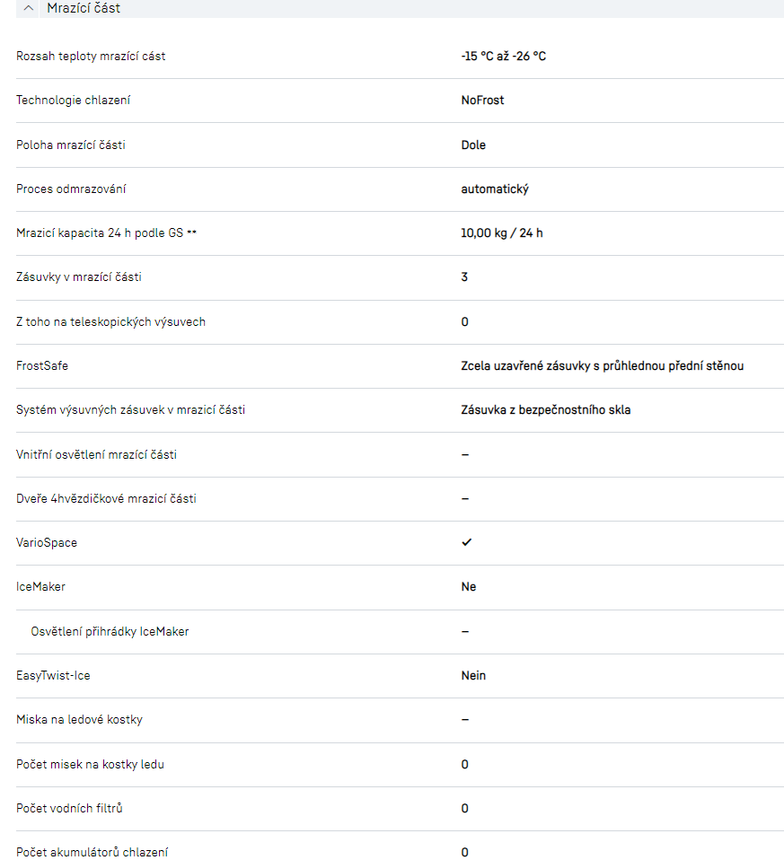Click the indented Osvětlení přihrádky IceMaker label
The image size is (784, 860).
tap(110, 631)
